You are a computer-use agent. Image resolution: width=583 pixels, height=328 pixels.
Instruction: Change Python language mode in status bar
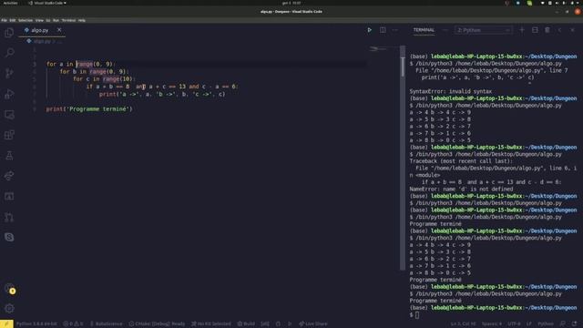[x=546, y=324]
